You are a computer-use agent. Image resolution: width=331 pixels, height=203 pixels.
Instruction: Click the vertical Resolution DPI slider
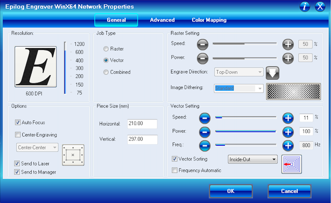(x=65, y=68)
